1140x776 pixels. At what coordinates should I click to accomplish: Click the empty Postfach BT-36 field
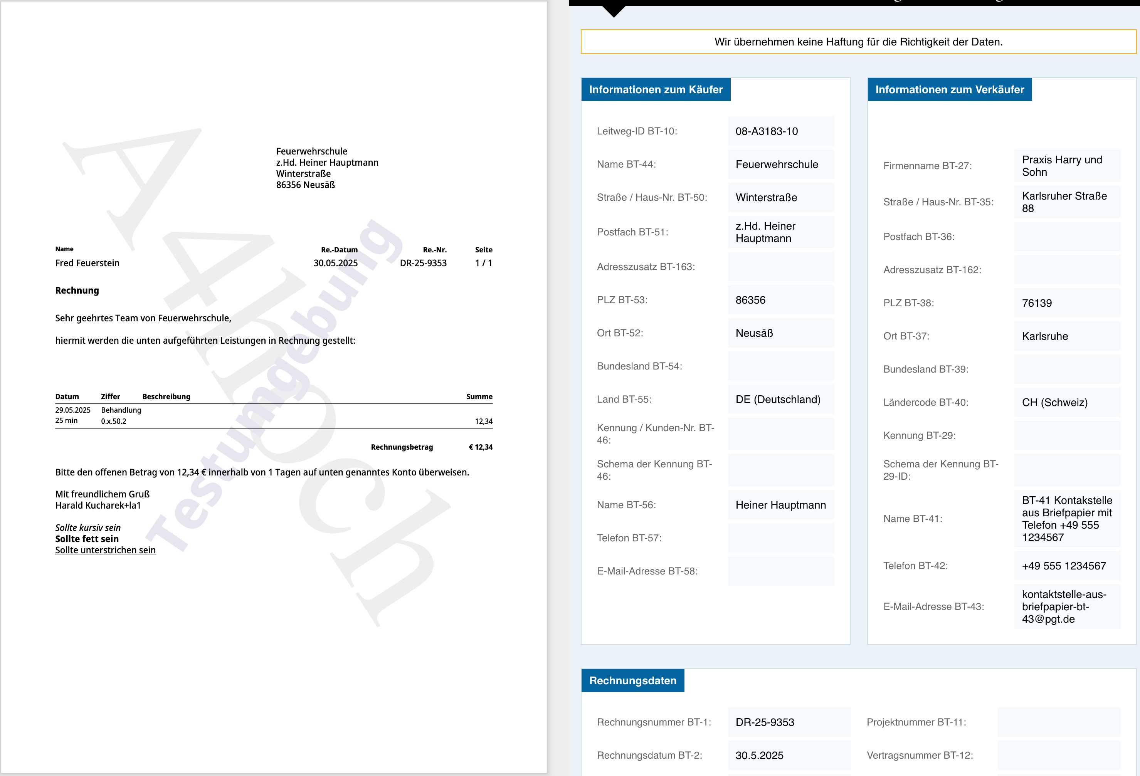tap(1067, 237)
